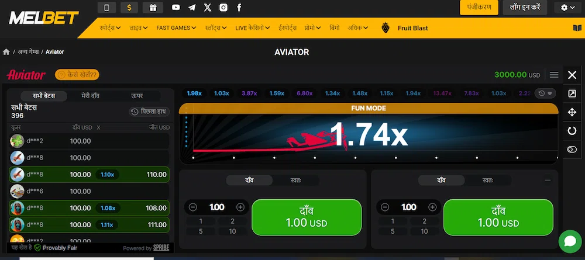Click right bet amount field 1.00
The image size is (585, 260).
click(x=409, y=207)
